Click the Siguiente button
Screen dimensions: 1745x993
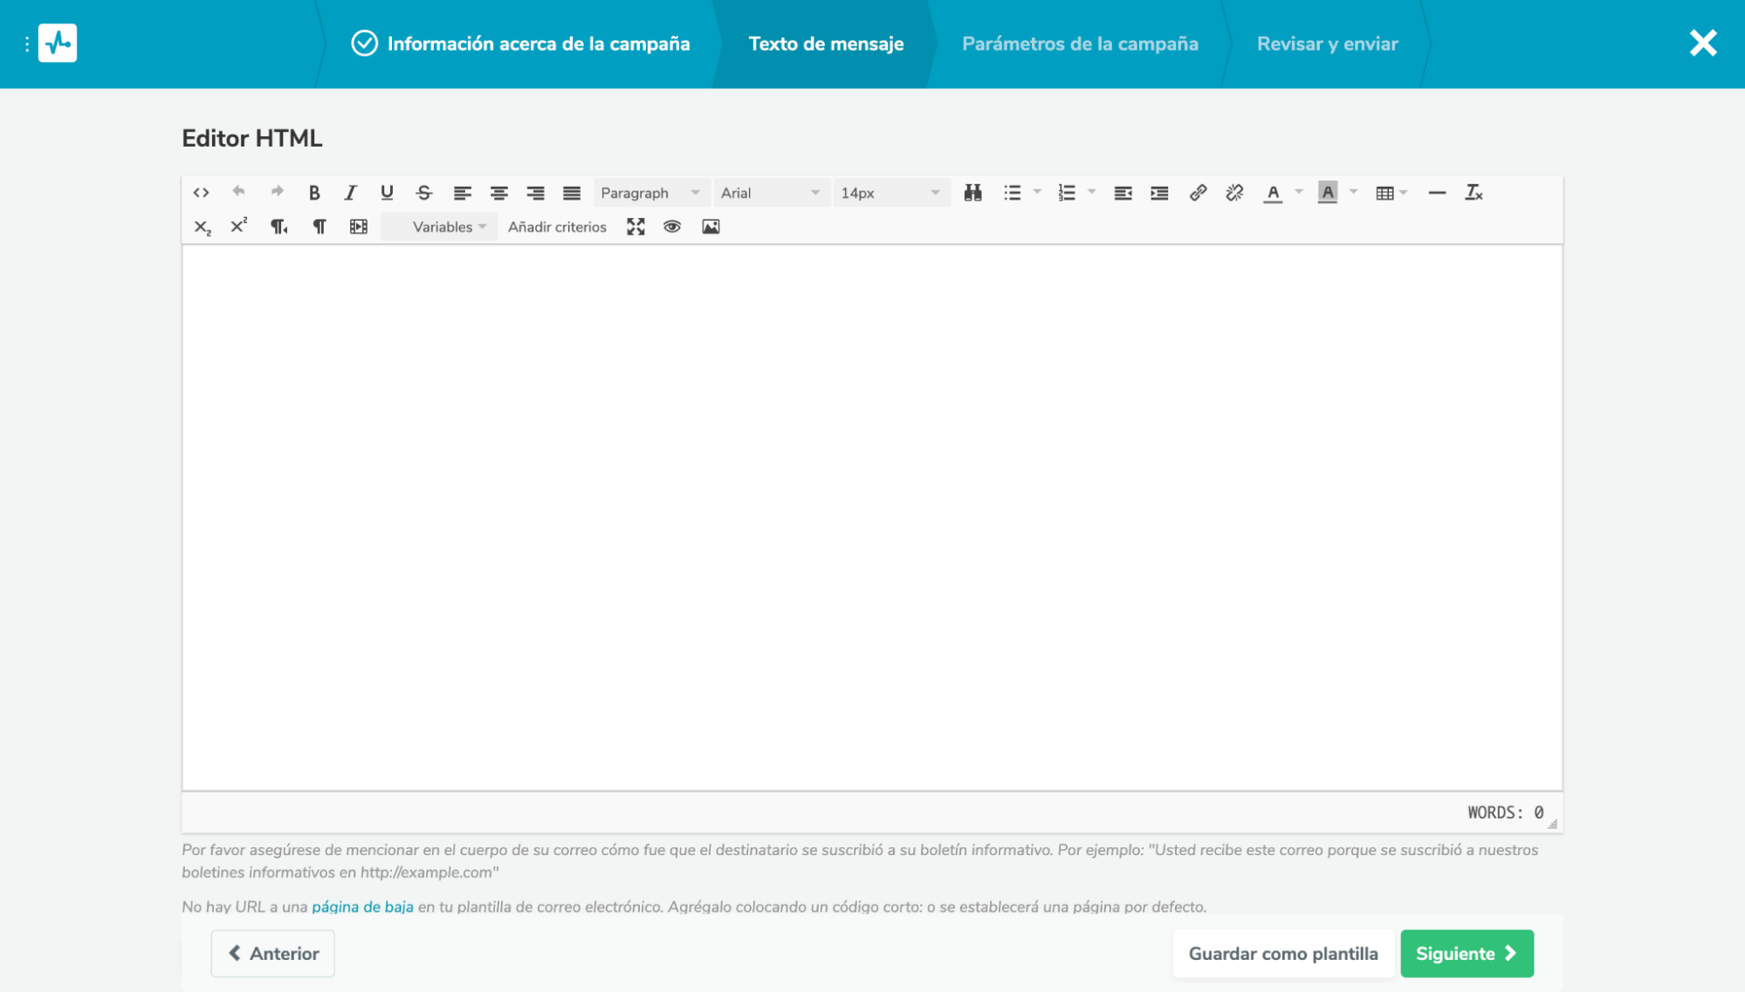[1466, 953]
